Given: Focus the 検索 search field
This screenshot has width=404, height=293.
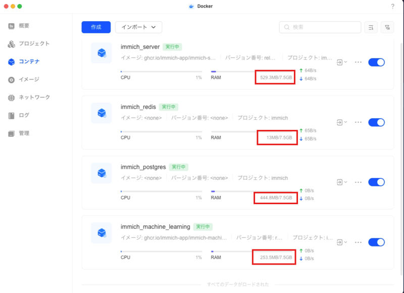Looking at the screenshot, I should tap(320, 27).
